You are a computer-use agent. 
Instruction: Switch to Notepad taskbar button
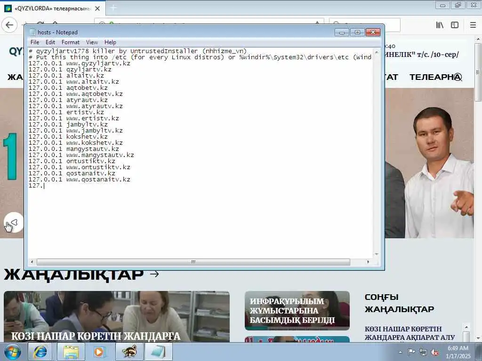(x=158, y=352)
